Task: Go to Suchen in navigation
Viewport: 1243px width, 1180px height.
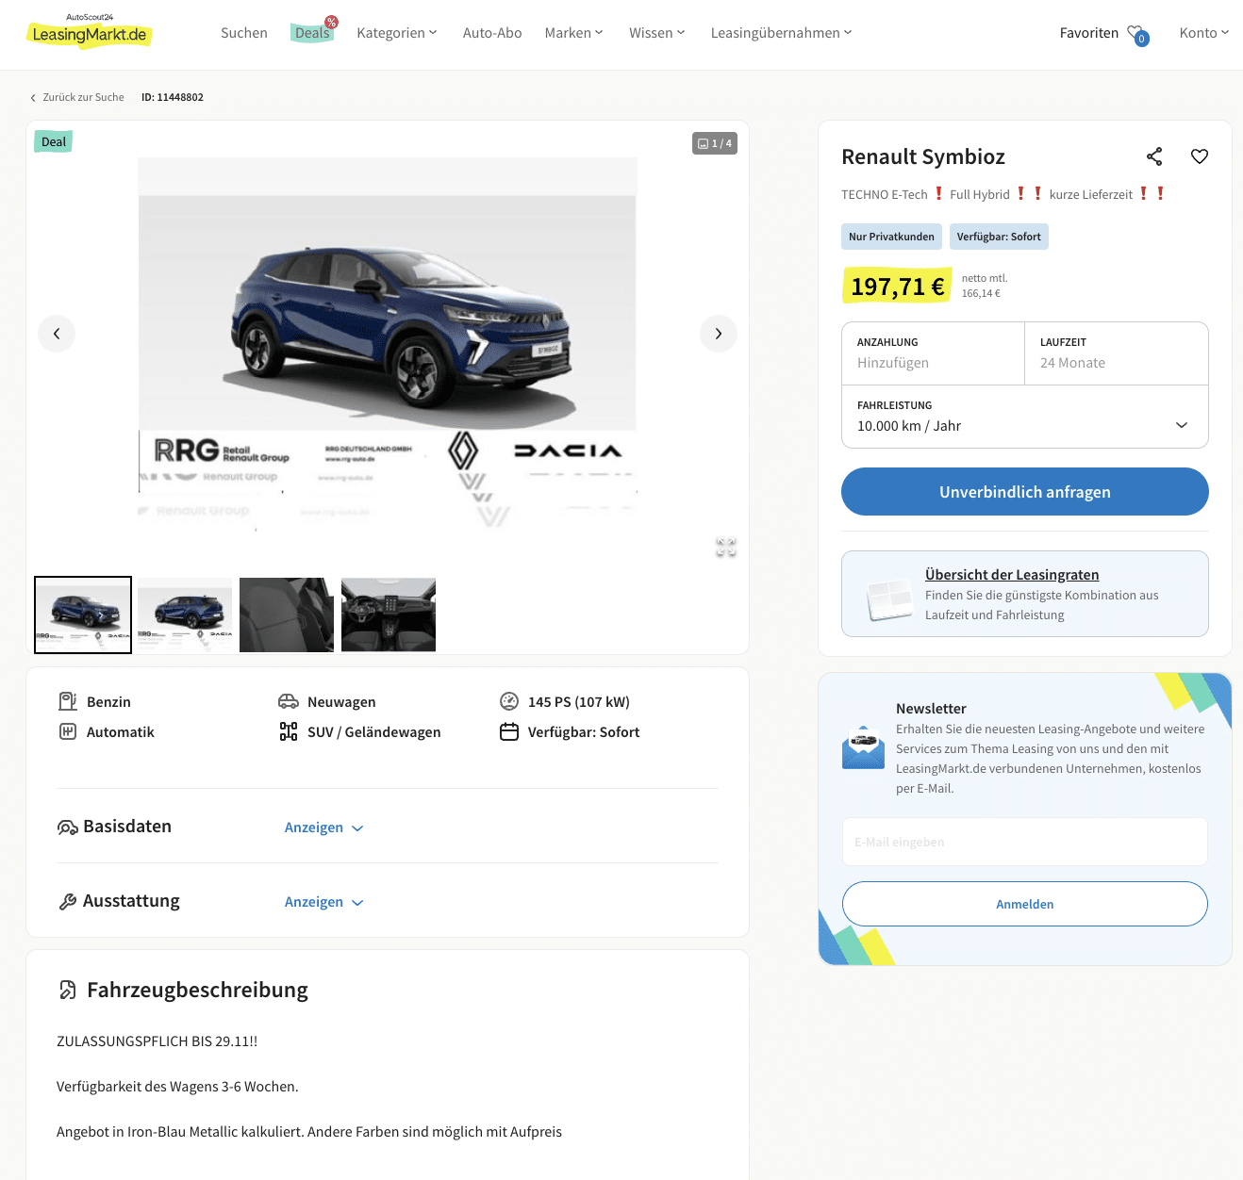Action: coord(244,33)
